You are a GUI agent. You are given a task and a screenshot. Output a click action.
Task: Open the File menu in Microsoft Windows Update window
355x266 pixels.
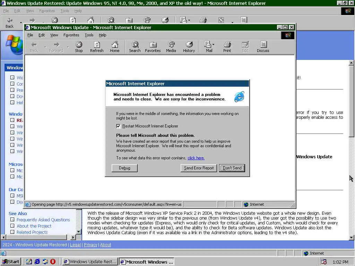pyautogui.click(x=30, y=35)
